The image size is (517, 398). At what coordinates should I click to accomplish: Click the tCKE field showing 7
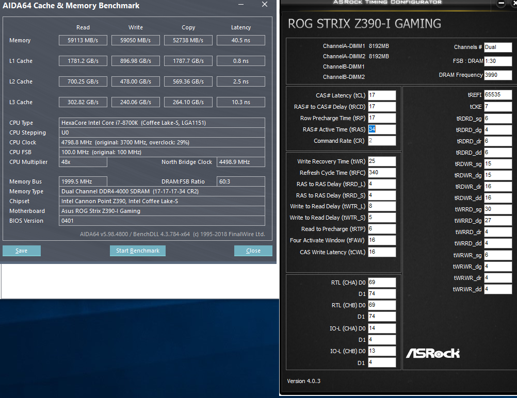point(498,106)
